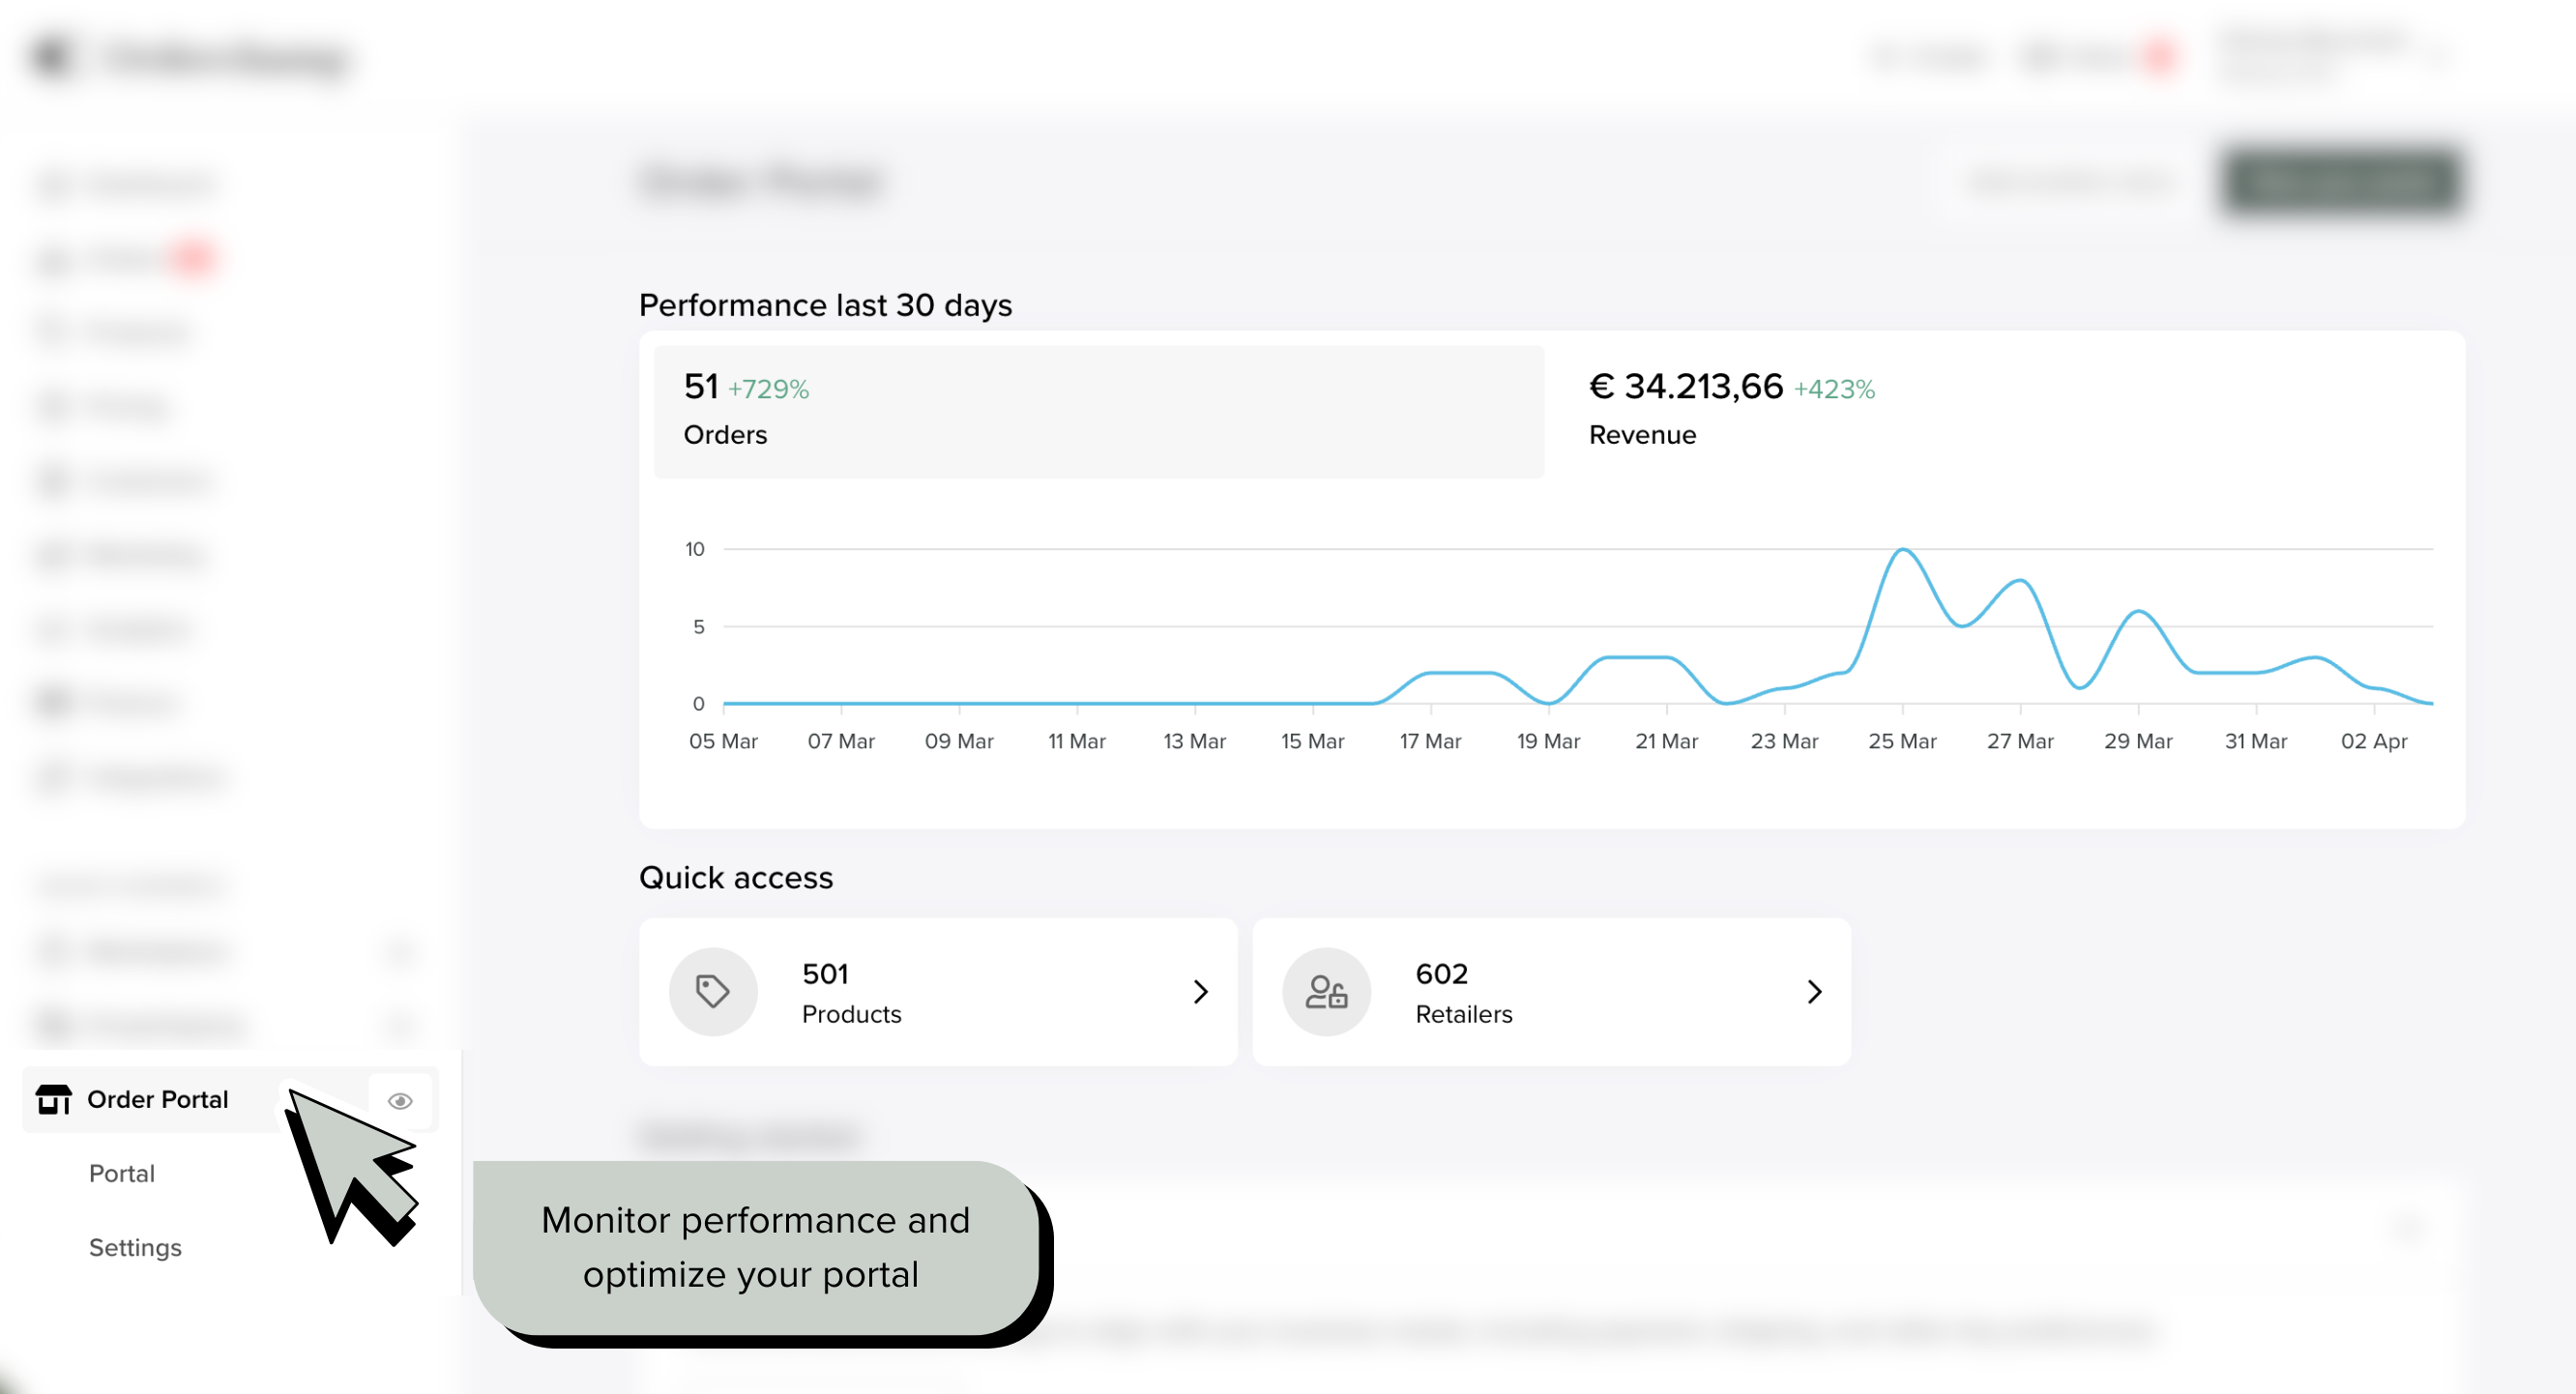
Task: Click the app logo in top-left corner
Action: [x=52, y=56]
